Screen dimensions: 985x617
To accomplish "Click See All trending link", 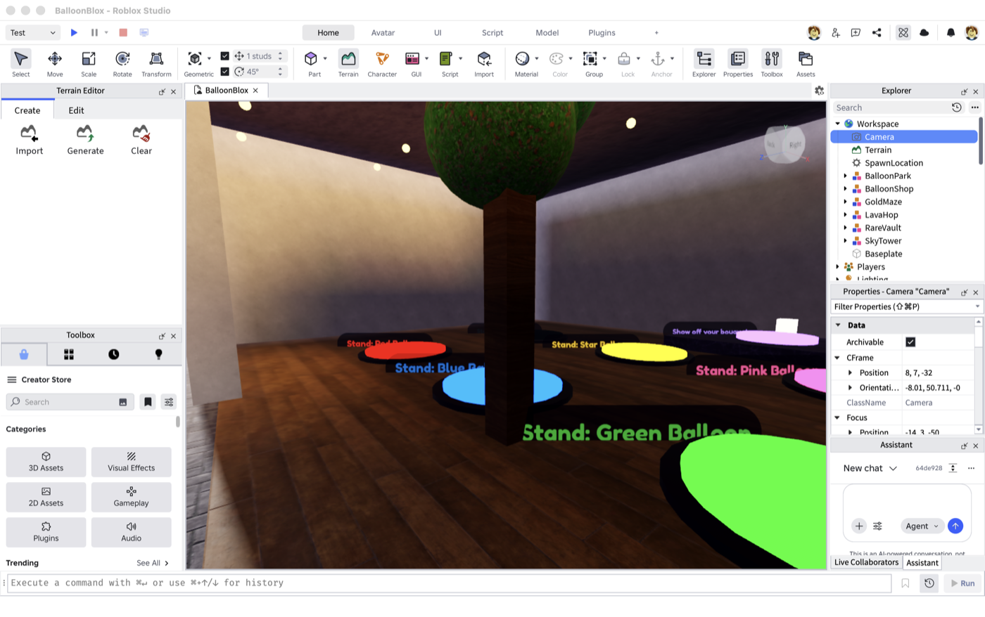I will click(x=153, y=564).
